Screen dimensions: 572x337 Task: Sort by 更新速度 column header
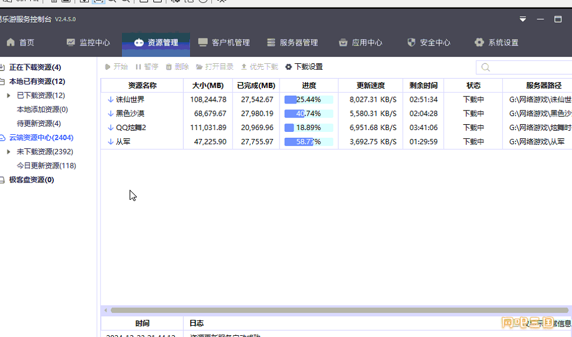pos(371,86)
